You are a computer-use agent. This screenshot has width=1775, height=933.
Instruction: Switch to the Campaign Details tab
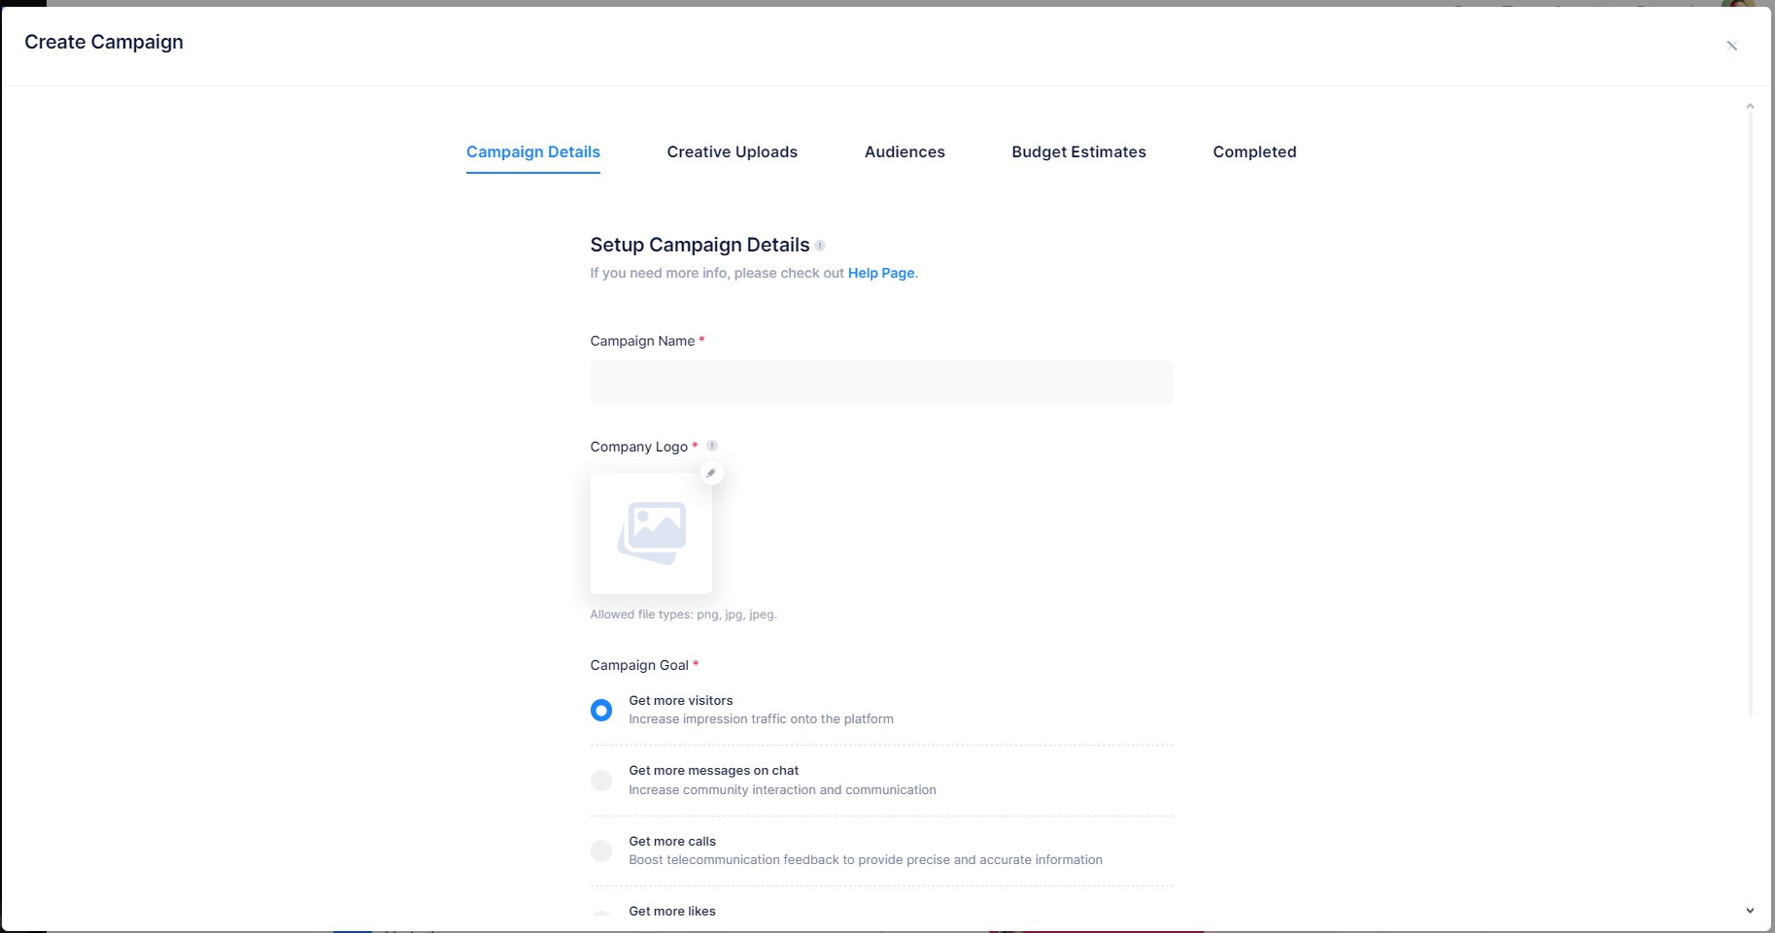pos(533,152)
